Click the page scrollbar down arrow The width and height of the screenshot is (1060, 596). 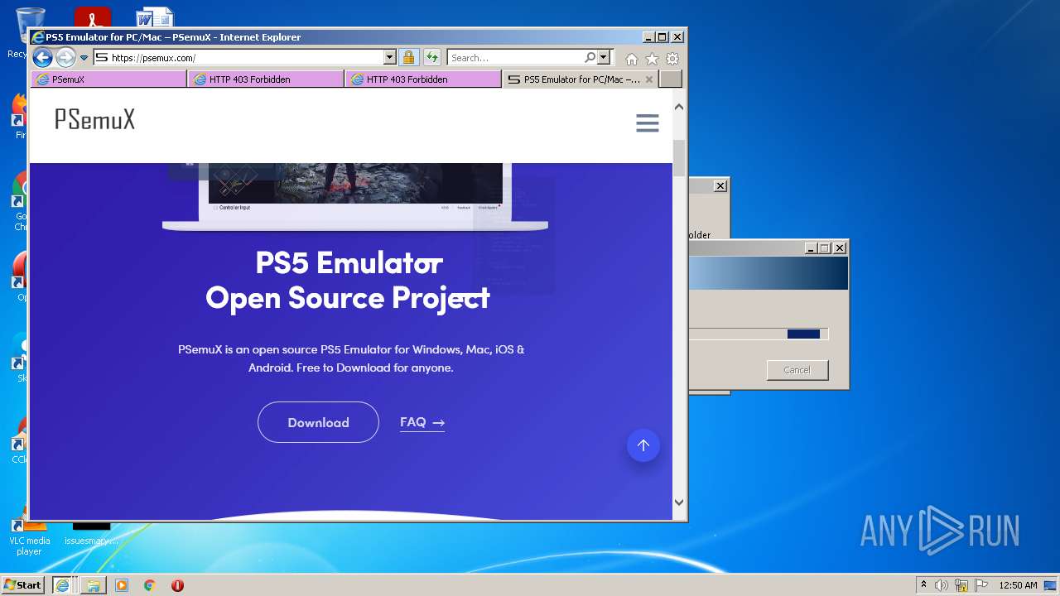pos(679,502)
